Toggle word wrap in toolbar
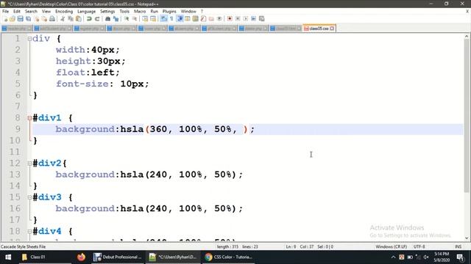The height and width of the screenshot is (264, 471). point(163,19)
